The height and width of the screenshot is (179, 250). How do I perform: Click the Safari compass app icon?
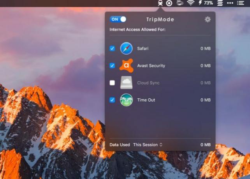[x=126, y=49]
